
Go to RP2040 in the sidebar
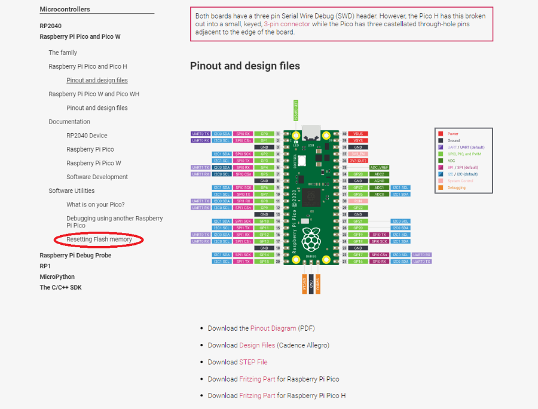50,26
